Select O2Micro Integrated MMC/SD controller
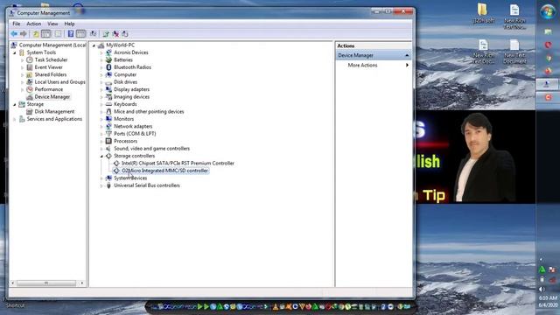The width and height of the screenshot is (560, 315). [164, 171]
